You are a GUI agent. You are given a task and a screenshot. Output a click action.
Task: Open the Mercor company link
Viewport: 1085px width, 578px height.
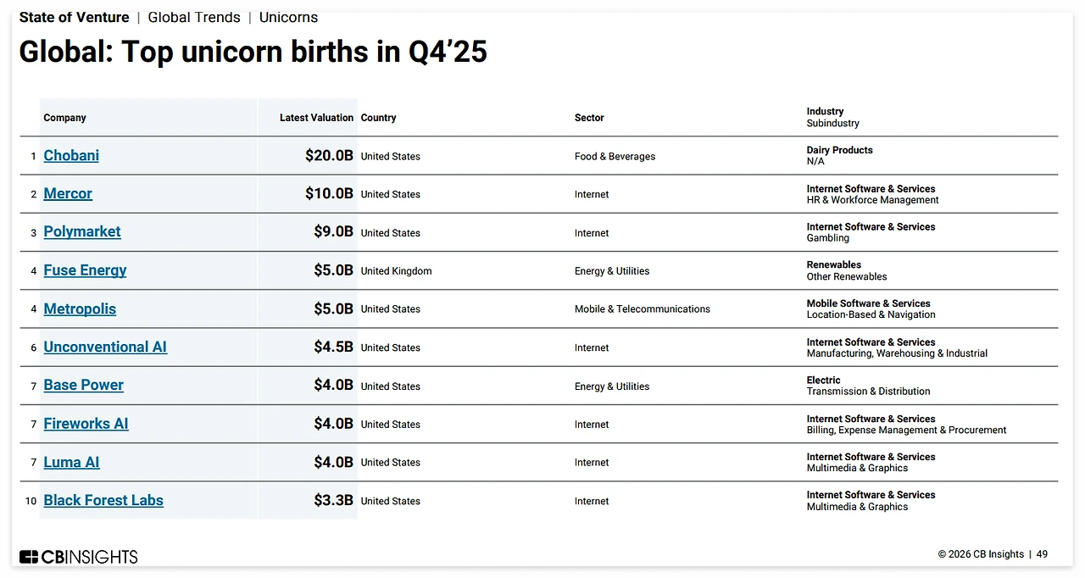click(68, 194)
